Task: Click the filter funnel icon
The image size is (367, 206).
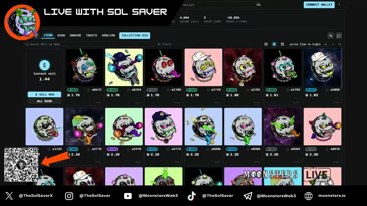Action: [36, 35]
